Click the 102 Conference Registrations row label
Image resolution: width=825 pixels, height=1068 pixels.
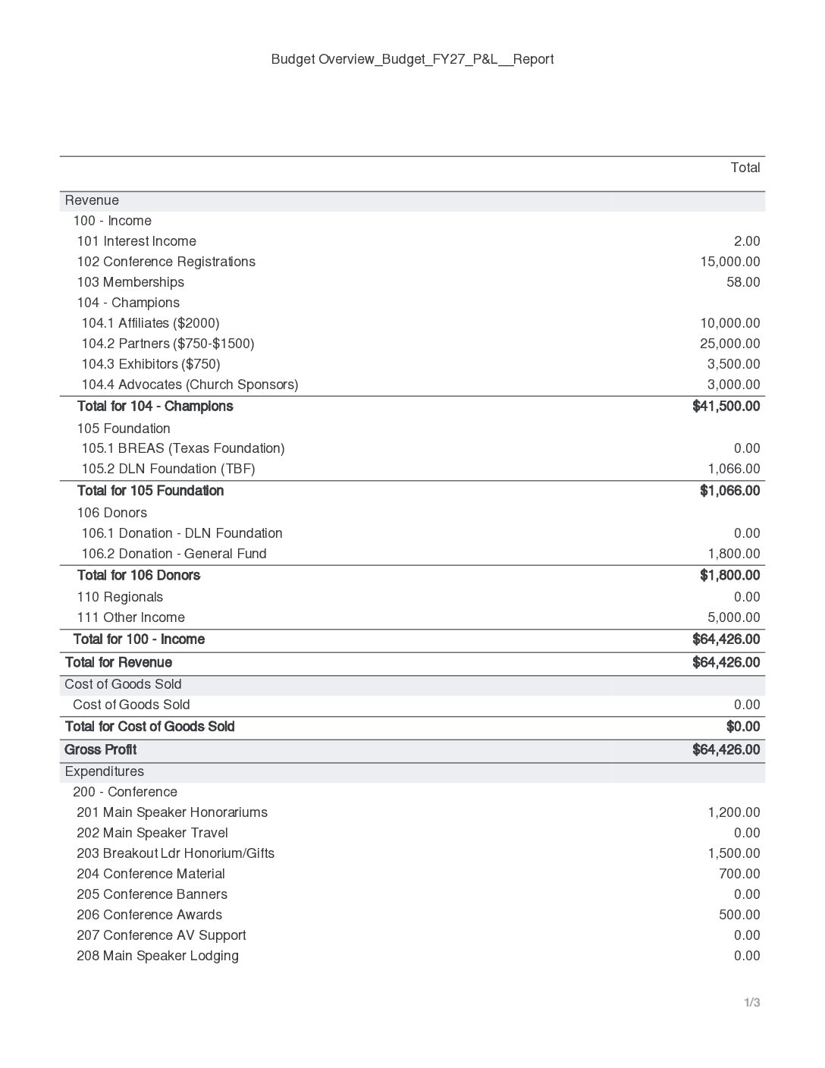tap(166, 262)
